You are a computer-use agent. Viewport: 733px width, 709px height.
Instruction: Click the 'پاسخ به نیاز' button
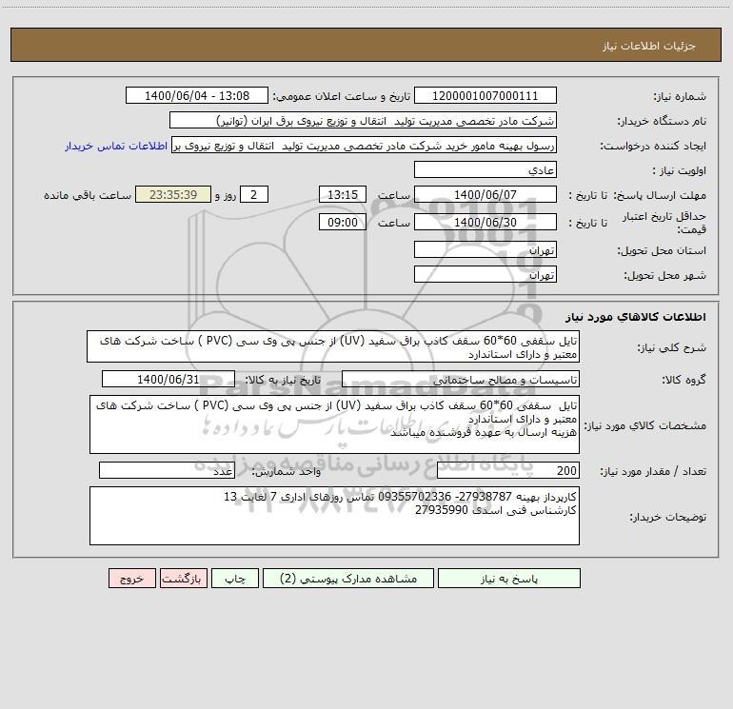[509, 579]
